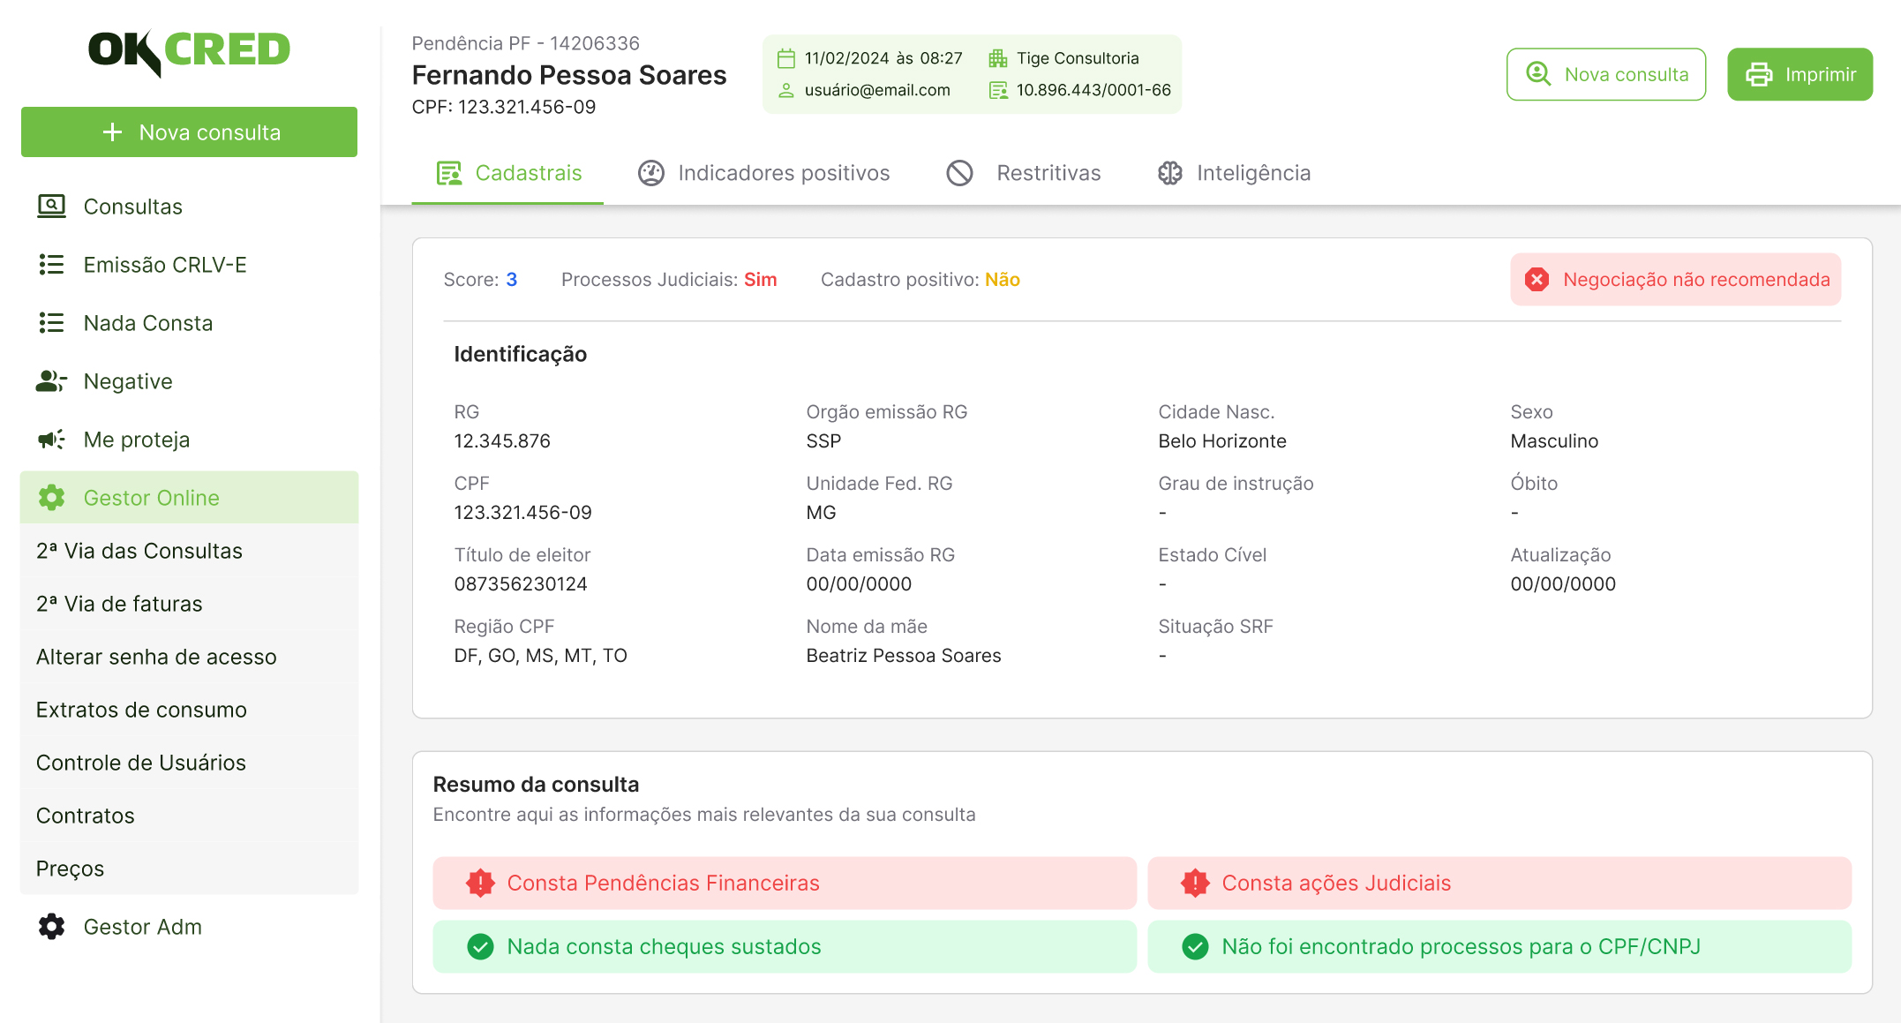Open Consta Pendências Financeiras alert
1901x1023 pixels.
(784, 883)
